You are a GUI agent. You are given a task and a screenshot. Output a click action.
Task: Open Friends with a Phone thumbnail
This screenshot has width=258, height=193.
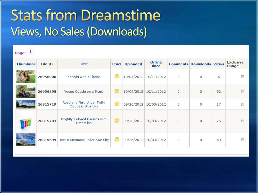coord(26,77)
